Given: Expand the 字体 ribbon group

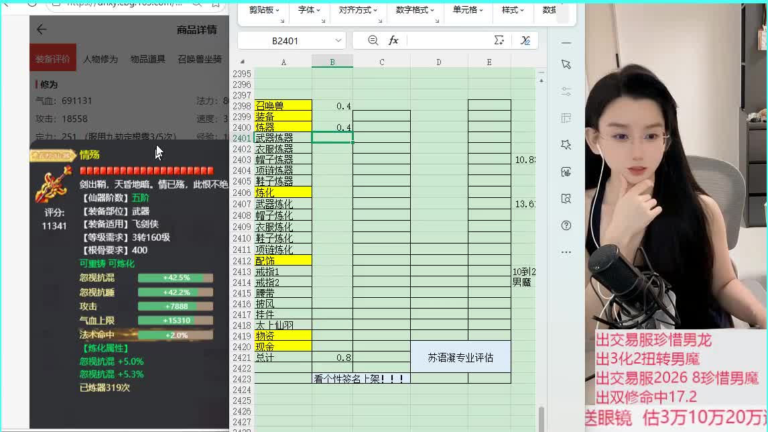Looking at the screenshot, I should pos(309,10).
